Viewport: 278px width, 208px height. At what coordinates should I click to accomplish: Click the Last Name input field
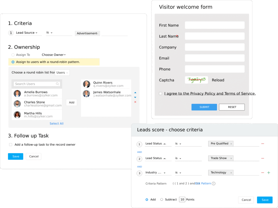pos(215,36)
